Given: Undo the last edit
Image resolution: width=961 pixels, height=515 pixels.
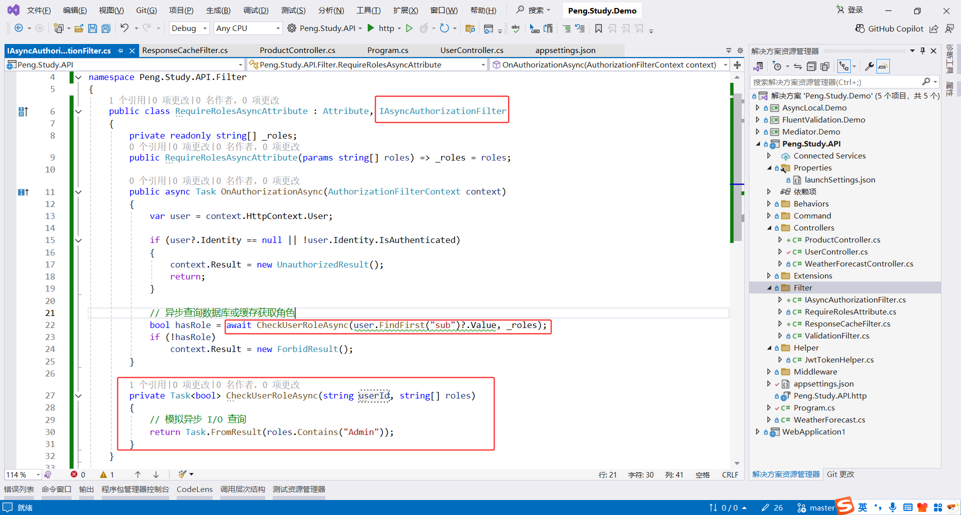Looking at the screenshot, I should 124,28.
